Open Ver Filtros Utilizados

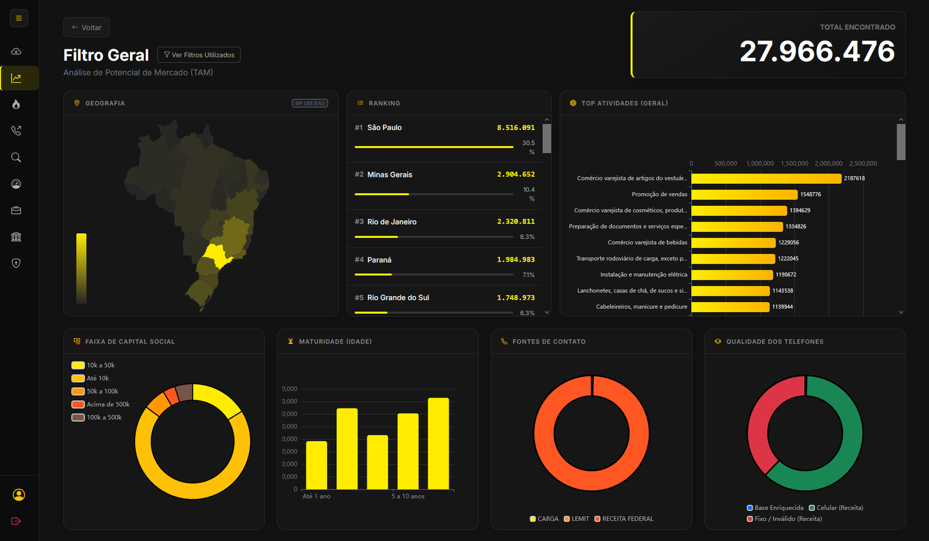(199, 55)
